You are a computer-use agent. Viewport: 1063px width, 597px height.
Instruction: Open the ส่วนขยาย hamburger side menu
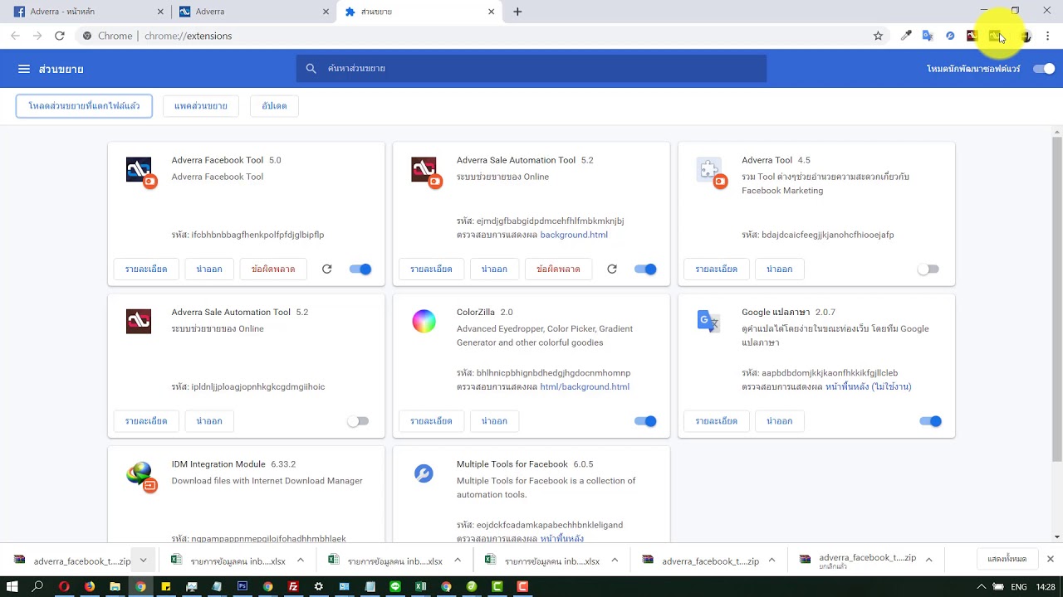coord(24,69)
